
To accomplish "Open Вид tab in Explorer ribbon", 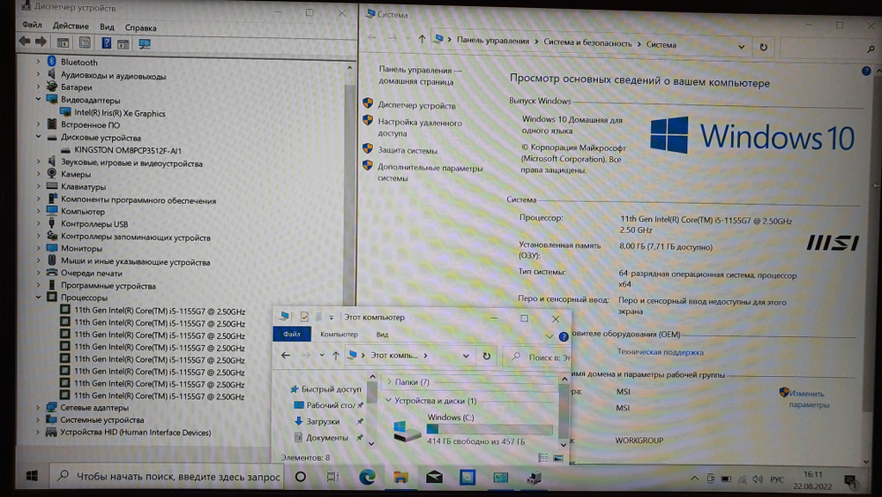I will coord(382,335).
